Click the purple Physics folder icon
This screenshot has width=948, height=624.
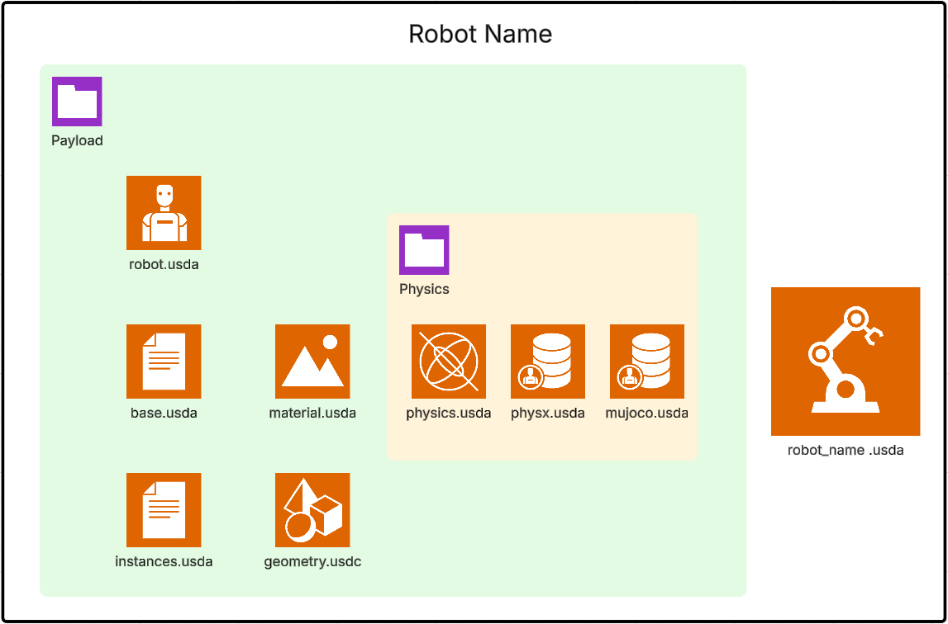point(424,250)
